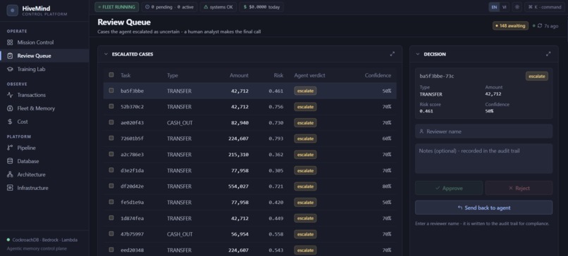Switch language to VI
568x256 pixels.
(505, 7)
